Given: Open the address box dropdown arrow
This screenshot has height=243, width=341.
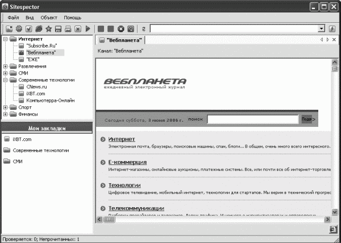Looking at the screenshot, I should pyautogui.click(x=321, y=29).
